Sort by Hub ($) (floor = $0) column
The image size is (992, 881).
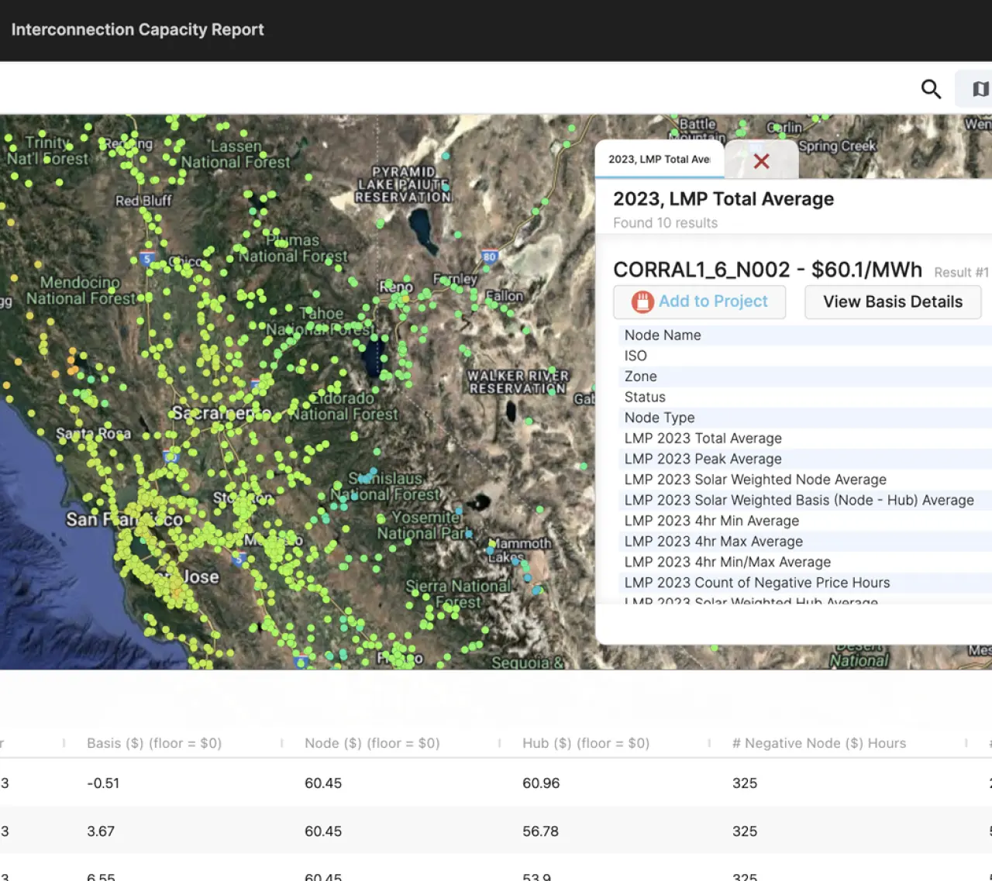click(586, 743)
